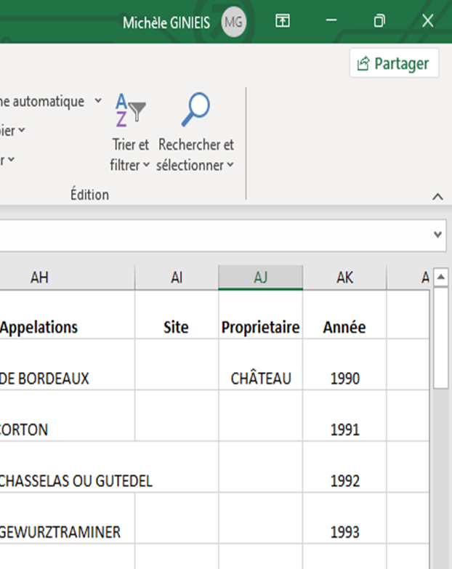Open the ribbon display options icon
This screenshot has width=452, height=569.
pos(283,22)
